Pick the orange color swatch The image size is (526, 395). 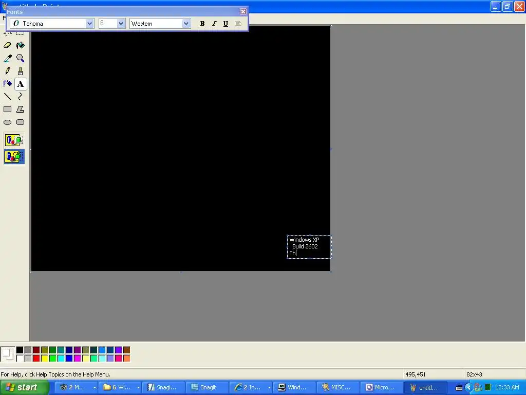click(x=126, y=358)
